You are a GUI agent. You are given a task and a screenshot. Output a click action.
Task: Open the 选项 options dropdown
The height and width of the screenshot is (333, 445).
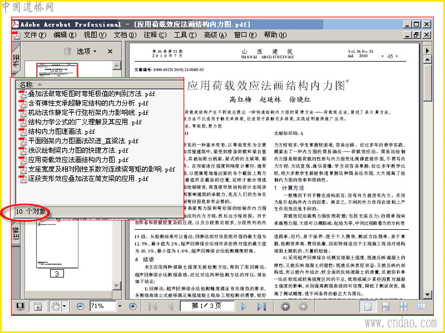(87, 51)
